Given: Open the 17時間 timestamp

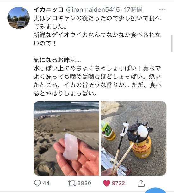Looking at the screenshot, I should pos(133,9).
